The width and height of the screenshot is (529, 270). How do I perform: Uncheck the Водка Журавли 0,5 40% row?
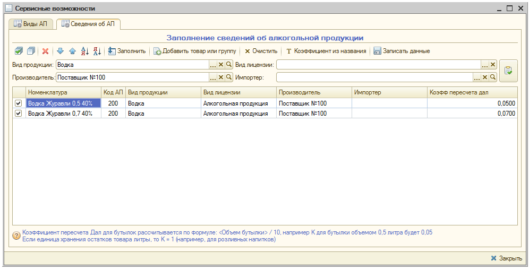coord(19,103)
